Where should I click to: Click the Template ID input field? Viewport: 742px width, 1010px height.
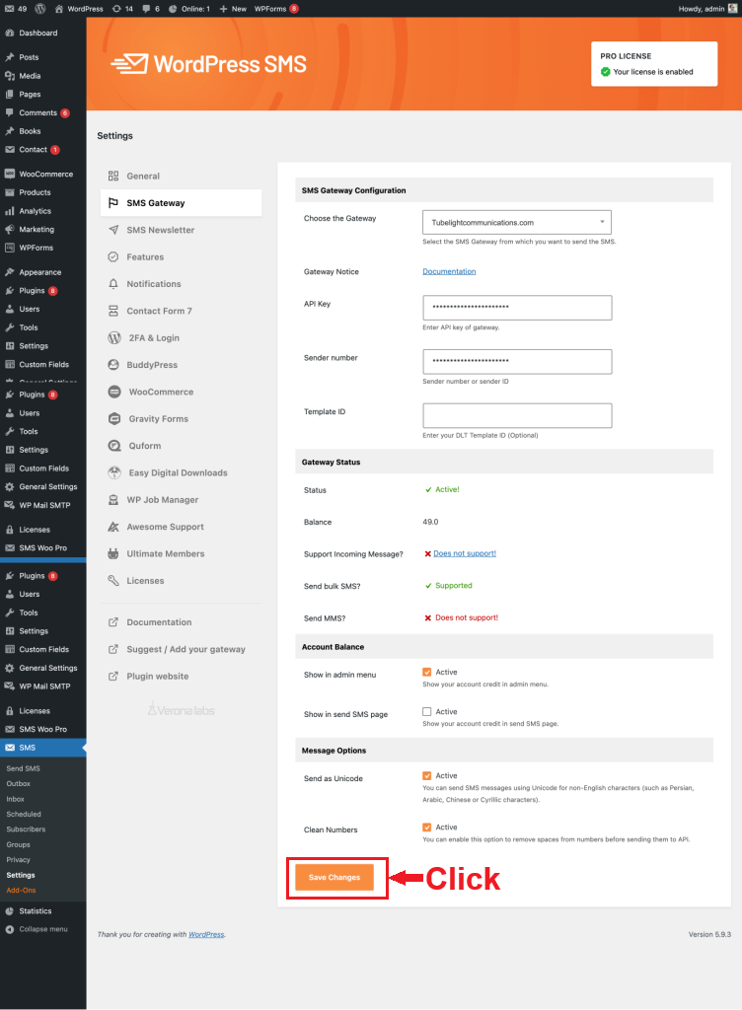click(517, 415)
